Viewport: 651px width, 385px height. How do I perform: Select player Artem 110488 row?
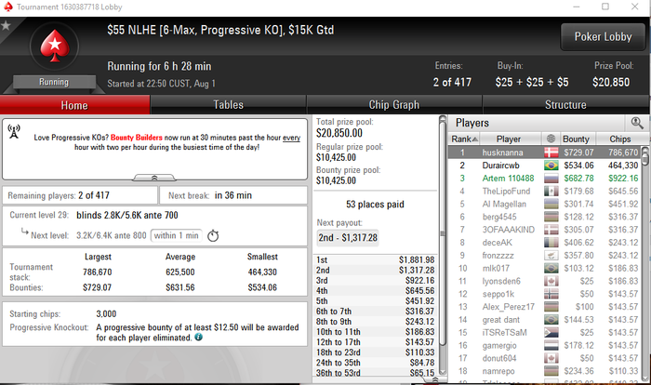click(x=545, y=179)
